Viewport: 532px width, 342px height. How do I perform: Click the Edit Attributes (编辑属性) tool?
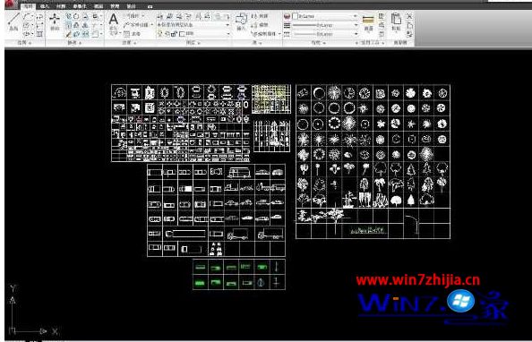click(264, 34)
